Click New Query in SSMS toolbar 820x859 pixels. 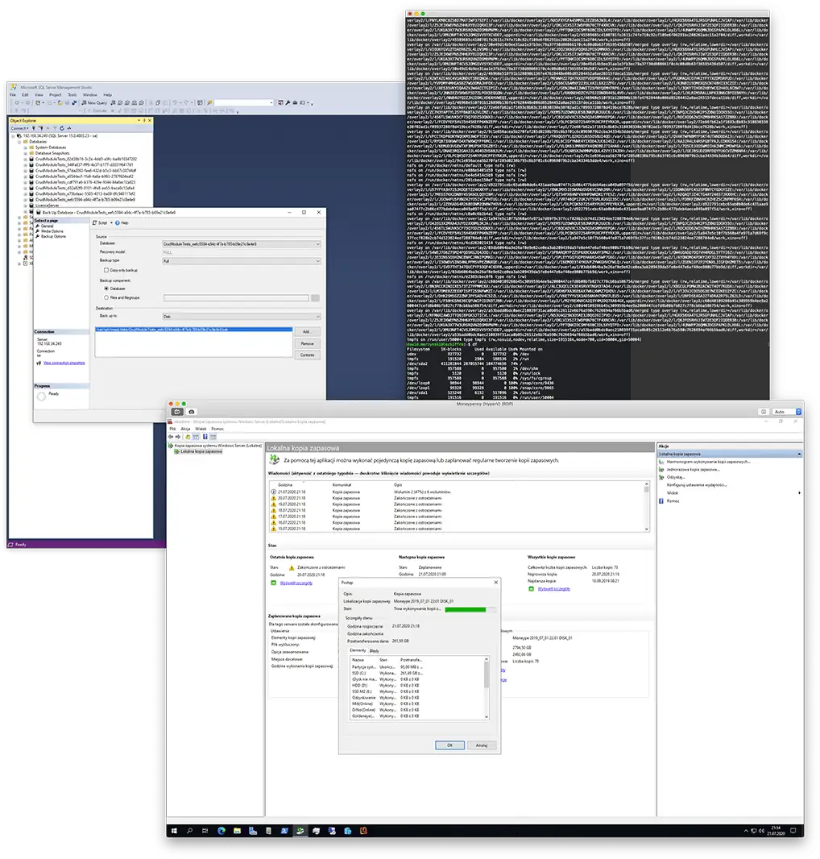[95, 102]
